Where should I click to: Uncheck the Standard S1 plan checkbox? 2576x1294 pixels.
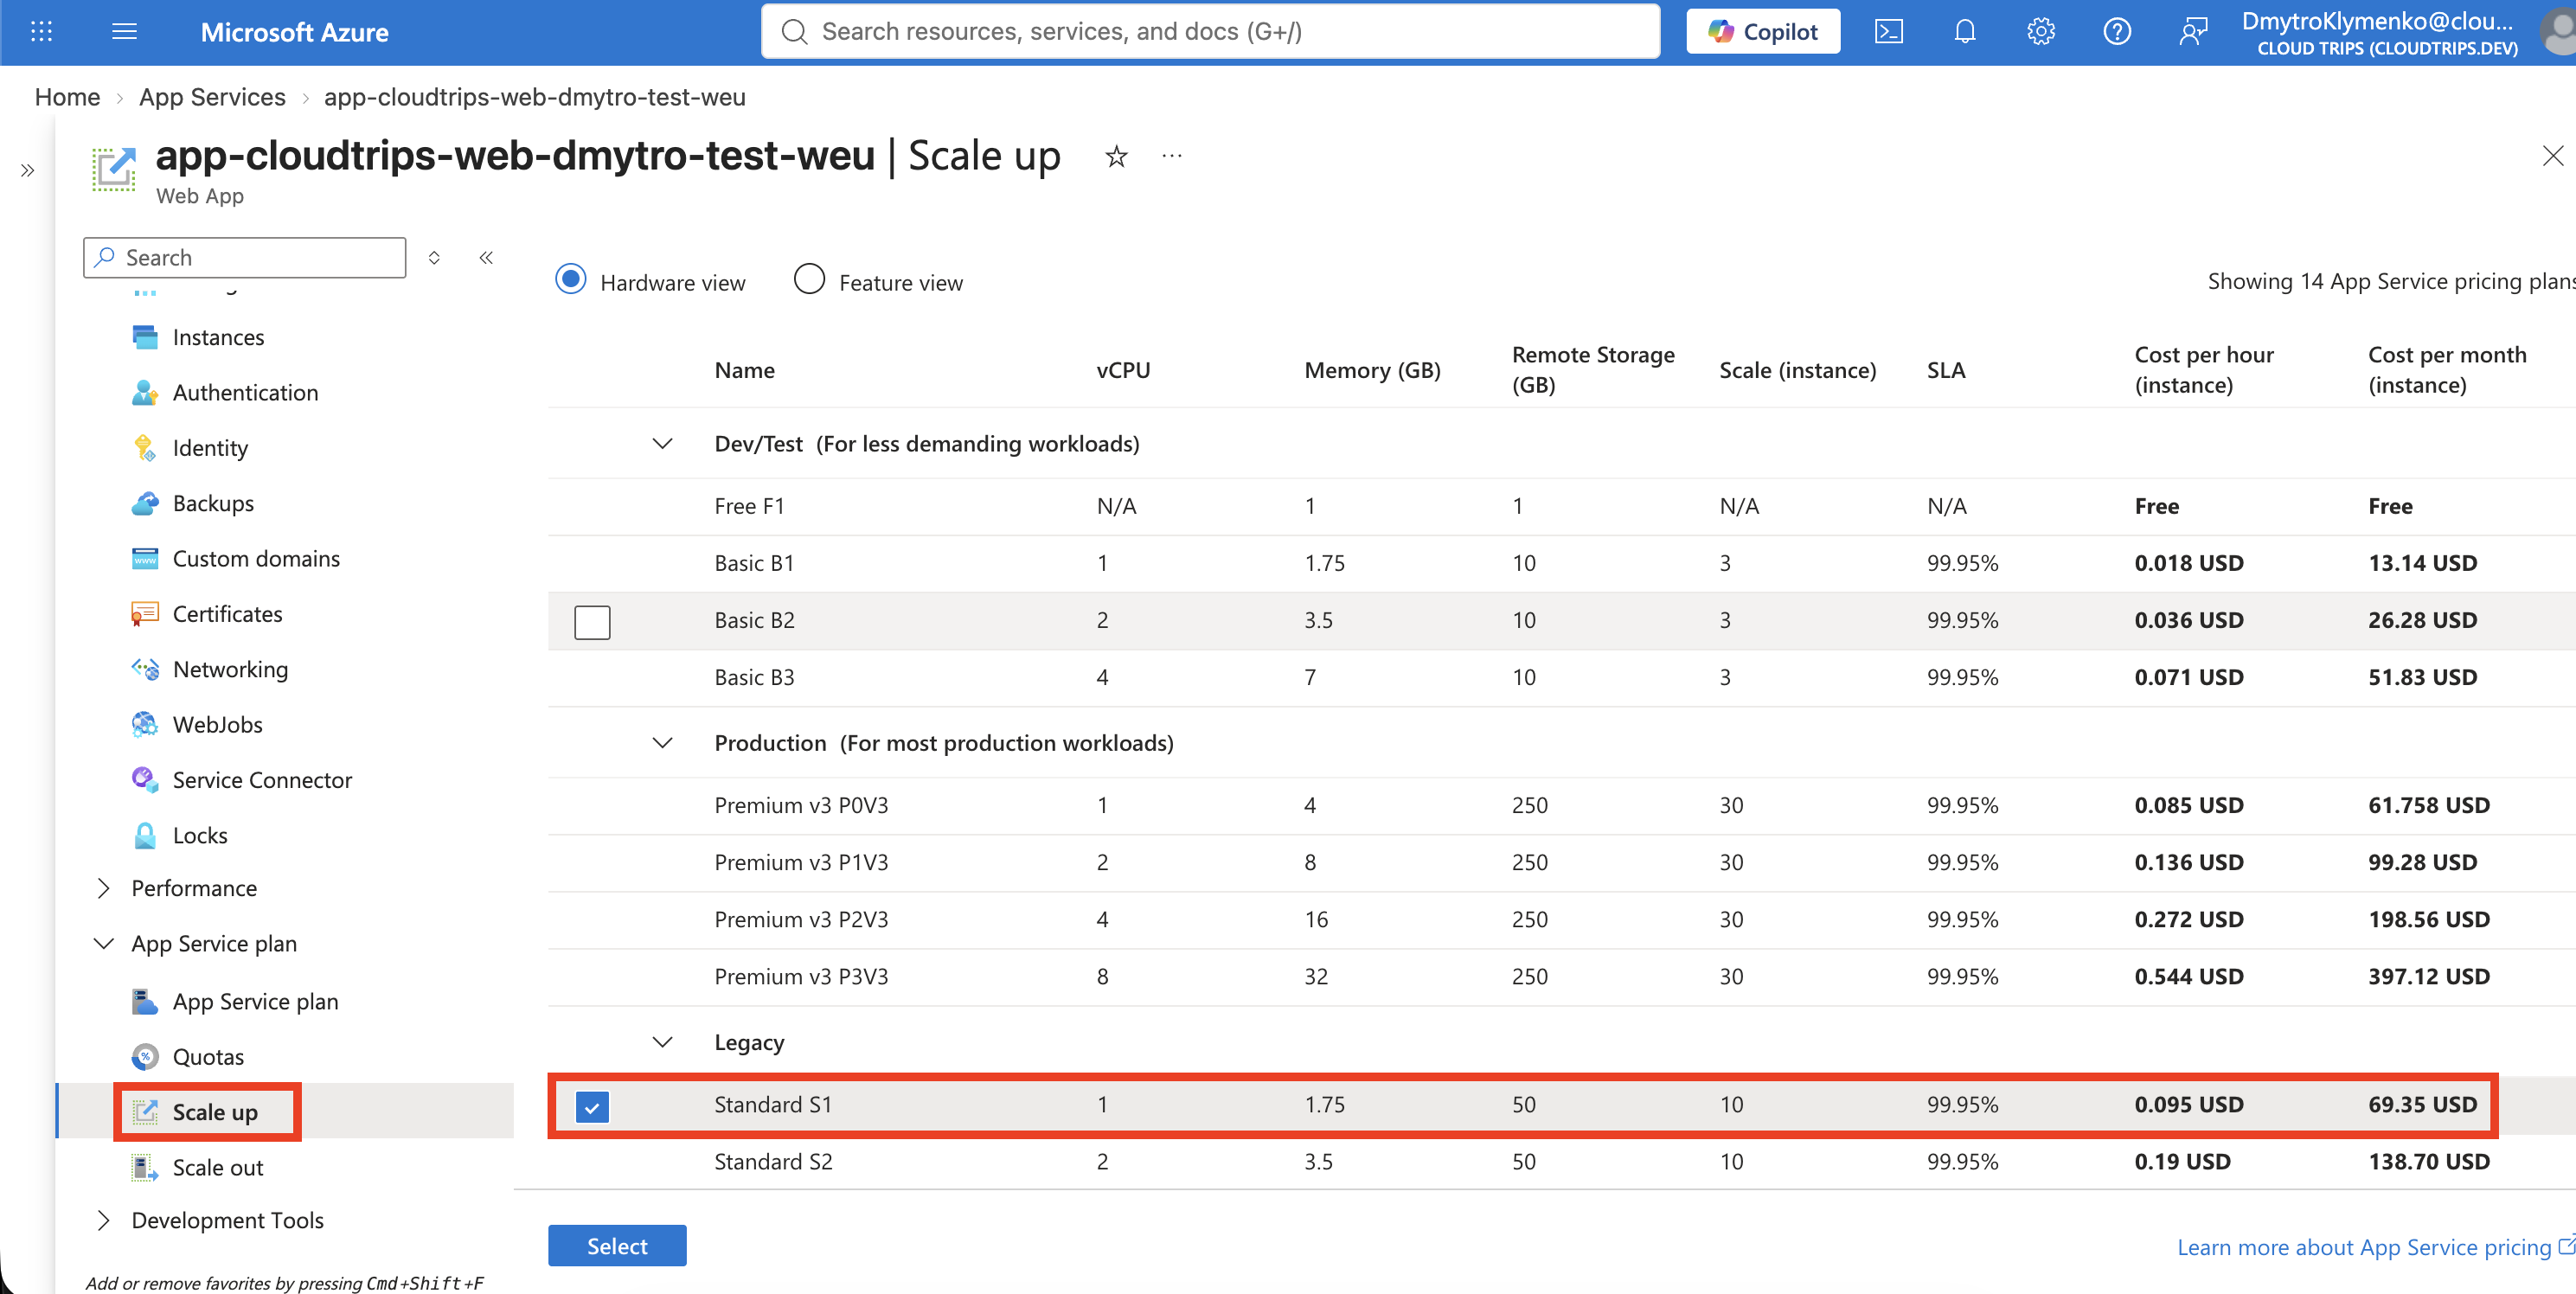[x=592, y=1107]
